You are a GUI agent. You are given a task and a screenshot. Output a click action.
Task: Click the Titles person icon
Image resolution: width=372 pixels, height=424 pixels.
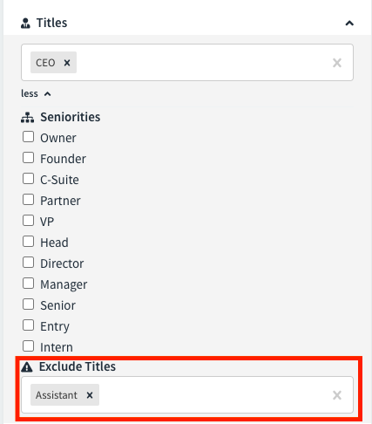coord(25,24)
